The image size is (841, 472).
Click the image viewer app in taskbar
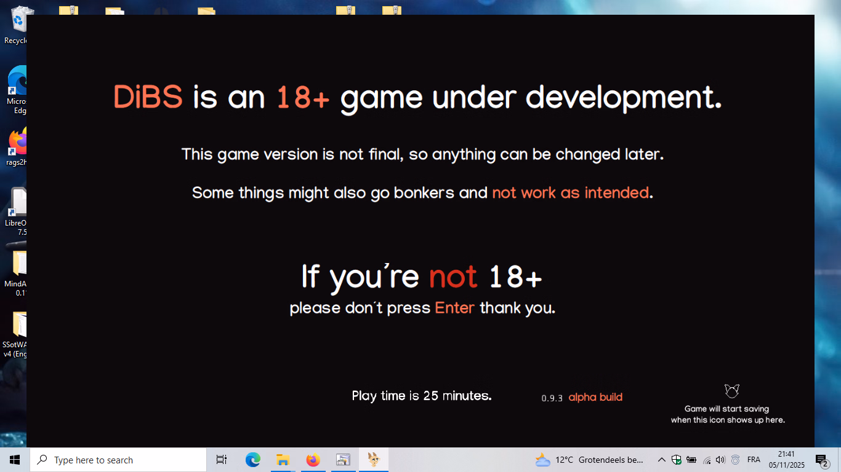pos(343,460)
